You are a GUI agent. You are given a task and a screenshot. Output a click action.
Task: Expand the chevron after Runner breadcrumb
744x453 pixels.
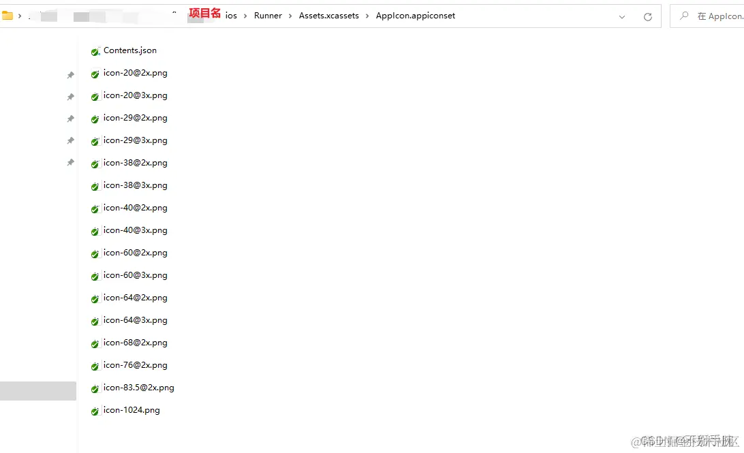(290, 16)
